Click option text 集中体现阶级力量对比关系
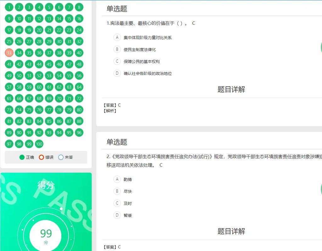 (x=147, y=38)
